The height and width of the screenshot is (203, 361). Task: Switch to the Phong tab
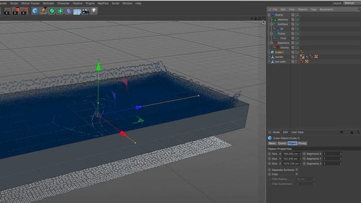tap(302, 143)
